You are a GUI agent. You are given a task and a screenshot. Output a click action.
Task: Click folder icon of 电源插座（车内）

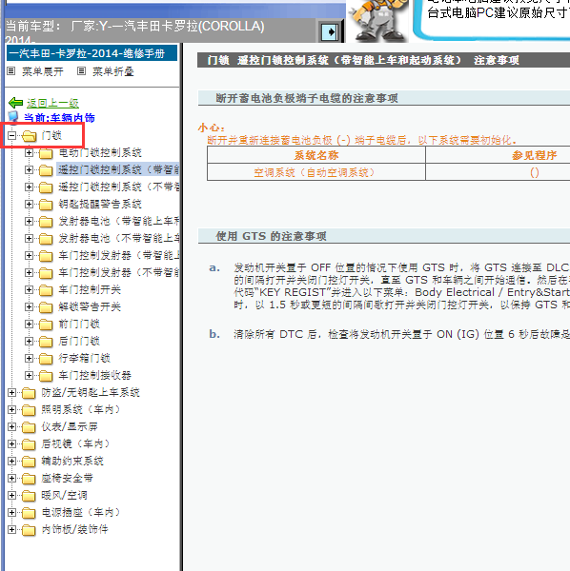[x=29, y=513]
